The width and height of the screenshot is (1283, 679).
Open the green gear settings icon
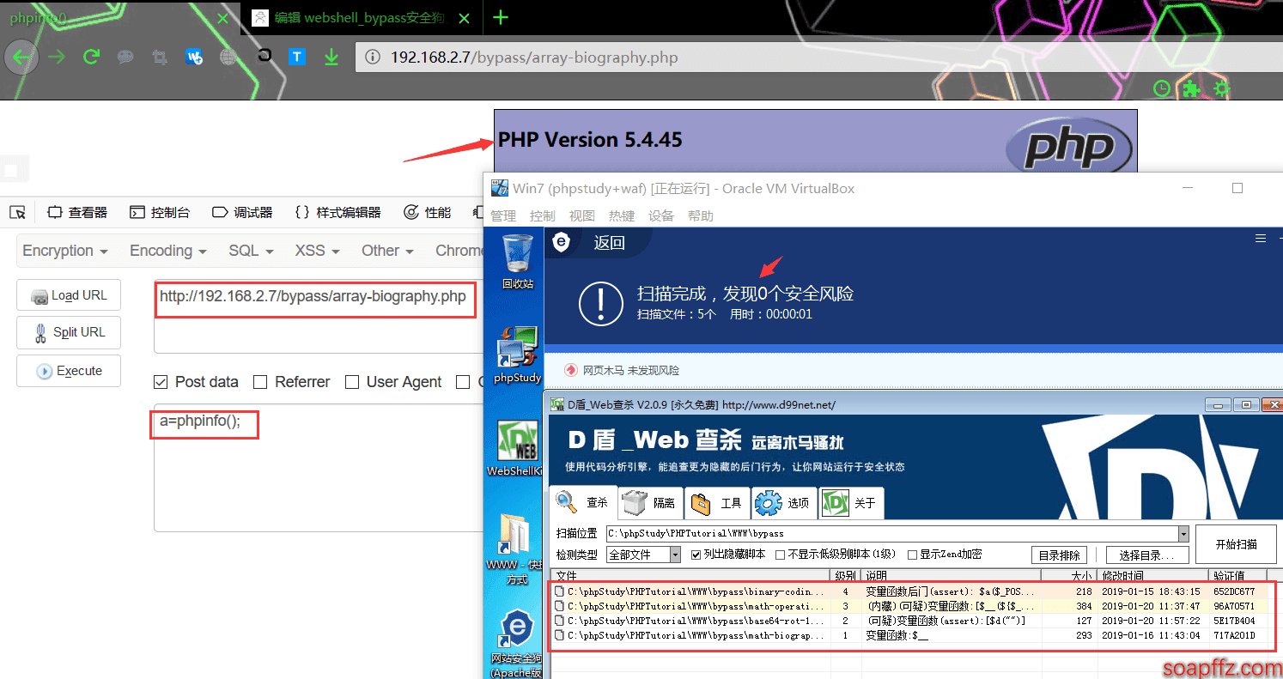1221,88
